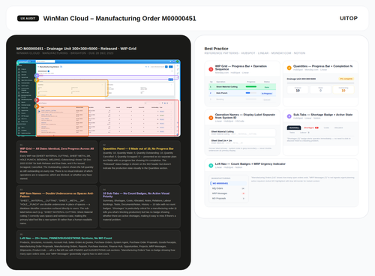This screenshot has height=276, width=375.
Task: Click the Best Practice section heading
Action: pos(216,49)
